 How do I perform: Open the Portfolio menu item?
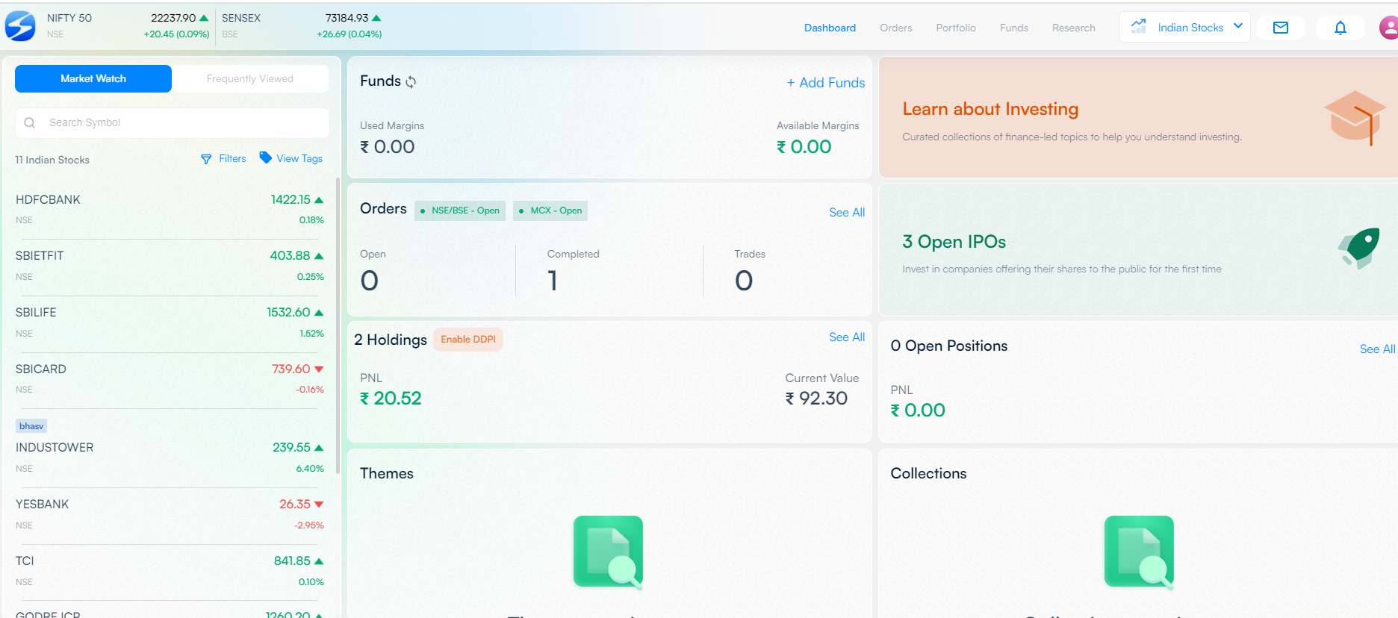pyautogui.click(x=956, y=28)
